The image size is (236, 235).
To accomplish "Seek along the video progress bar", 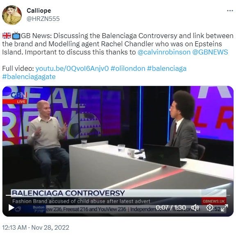I will point(118,195).
